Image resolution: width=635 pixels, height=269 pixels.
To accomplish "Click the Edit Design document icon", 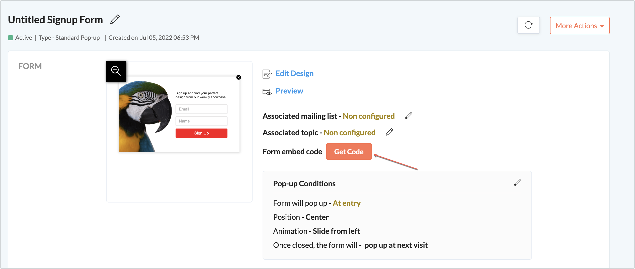I will (x=267, y=74).
